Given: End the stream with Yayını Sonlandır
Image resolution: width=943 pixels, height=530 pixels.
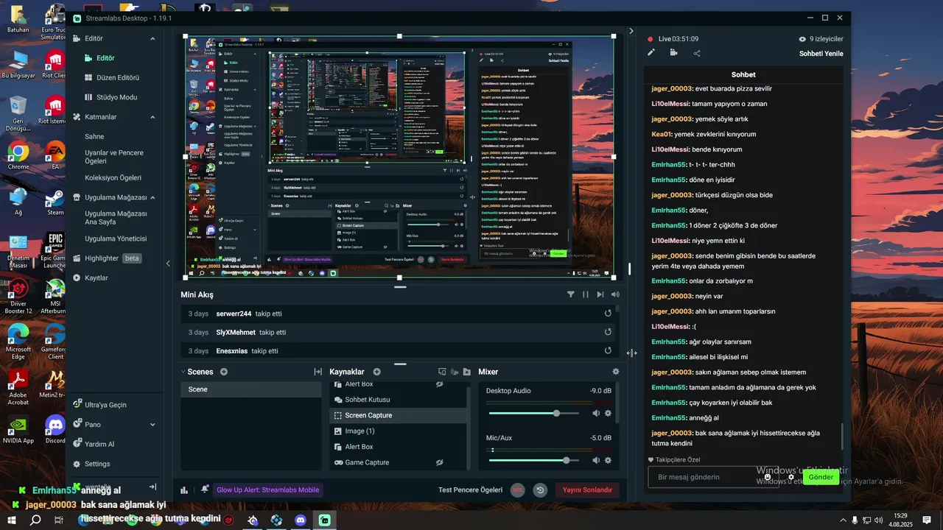Looking at the screenshot, I should 587,490.
